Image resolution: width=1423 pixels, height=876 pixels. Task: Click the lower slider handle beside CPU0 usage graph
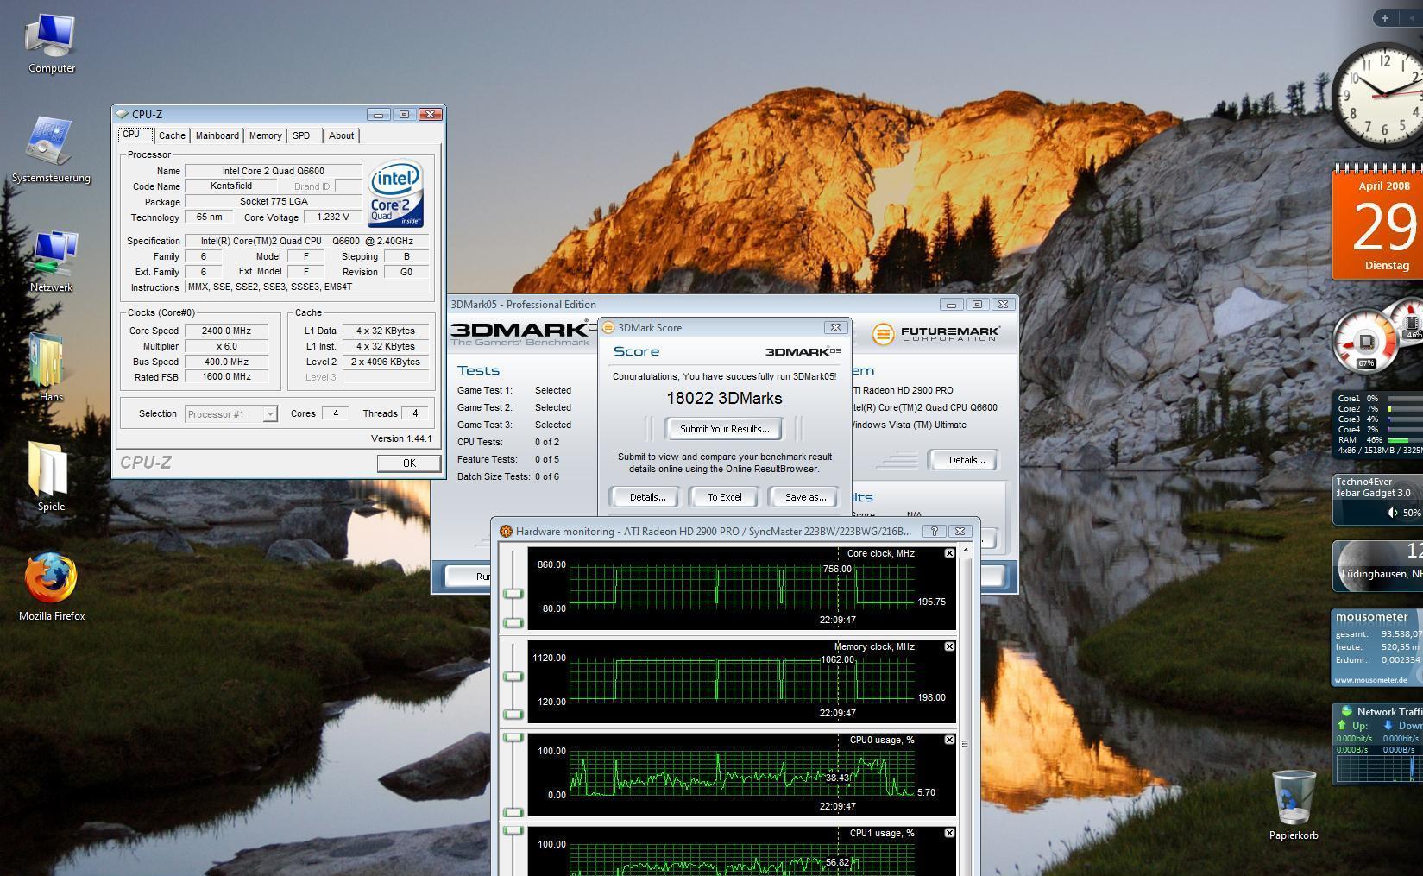(x=513, y=812)
